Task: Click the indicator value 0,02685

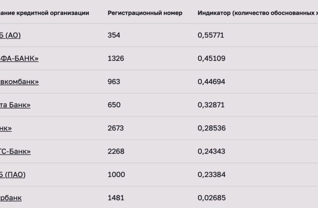Action: pos(212,198)
